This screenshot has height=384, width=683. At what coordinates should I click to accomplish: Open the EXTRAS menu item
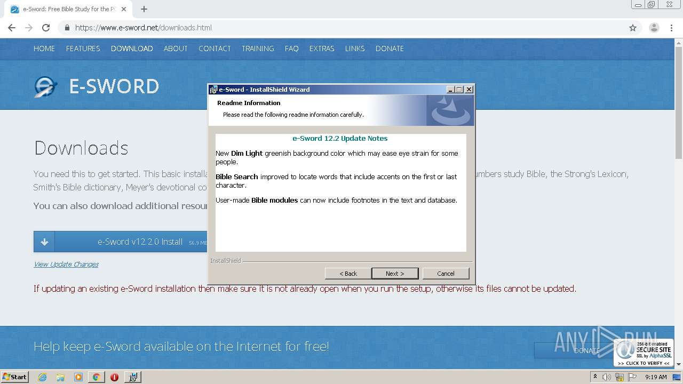pyautogui.click(x=322, y=49)
